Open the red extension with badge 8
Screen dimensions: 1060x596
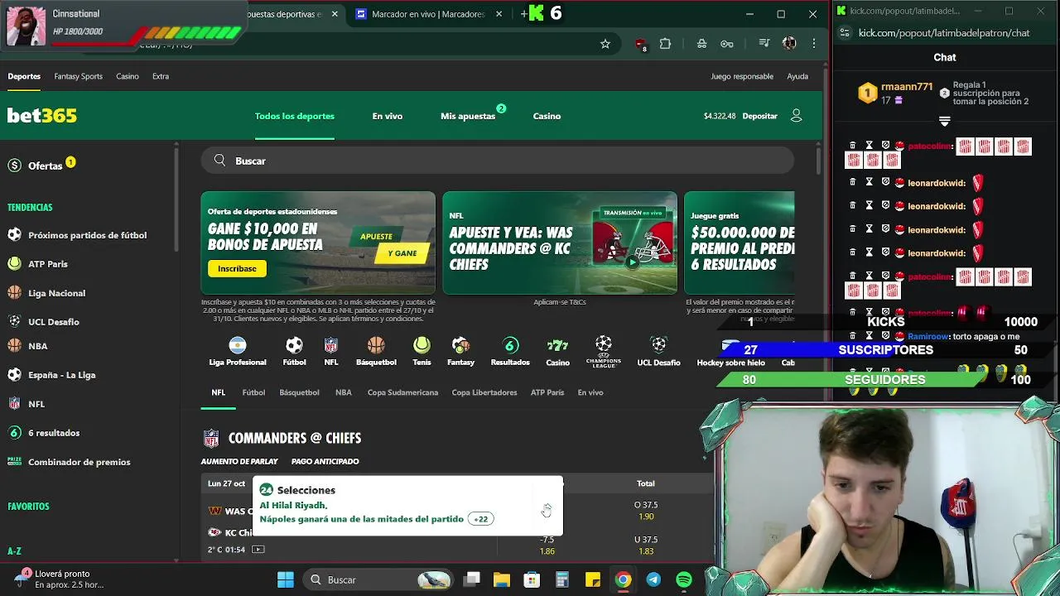640,44
